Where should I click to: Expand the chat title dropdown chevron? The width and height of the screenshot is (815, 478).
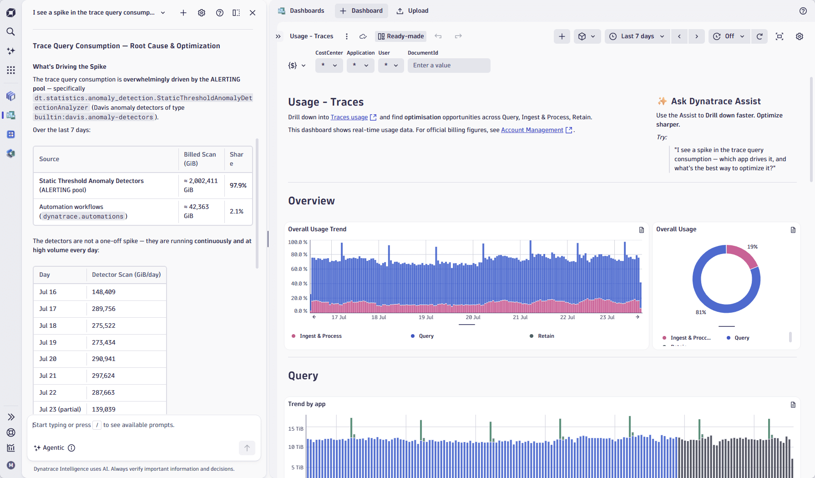(163, 13)
